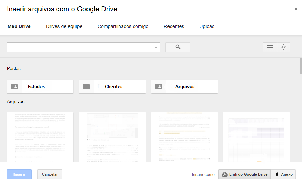The height and width of the screenshot is (186, 302).
Task: Click the Inserir button
Action: 19,175
